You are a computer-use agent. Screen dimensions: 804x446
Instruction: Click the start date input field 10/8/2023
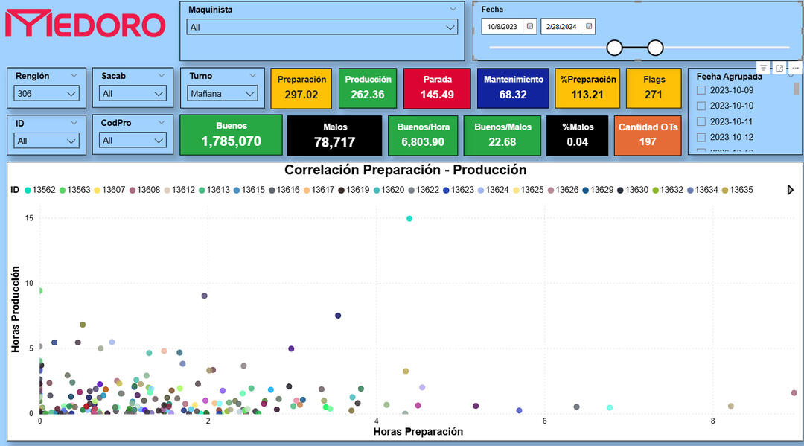click(x=502, y=26)
